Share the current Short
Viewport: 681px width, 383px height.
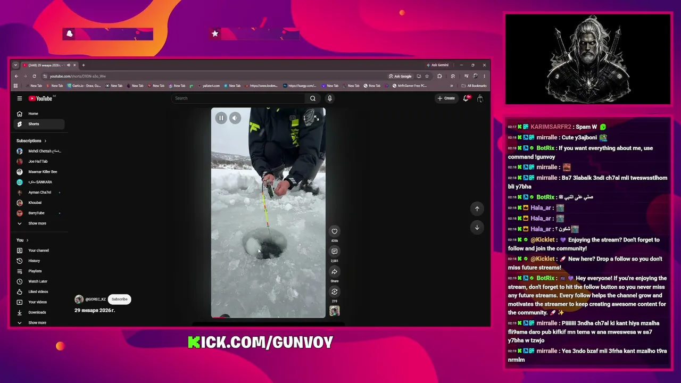tap(335, 271)
